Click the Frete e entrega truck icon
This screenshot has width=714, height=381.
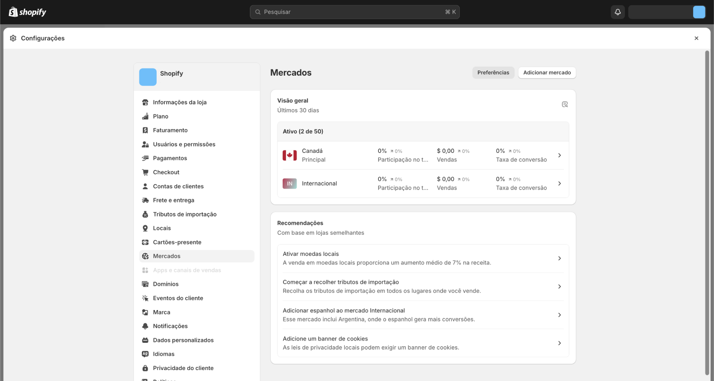[x=145, y=201]
